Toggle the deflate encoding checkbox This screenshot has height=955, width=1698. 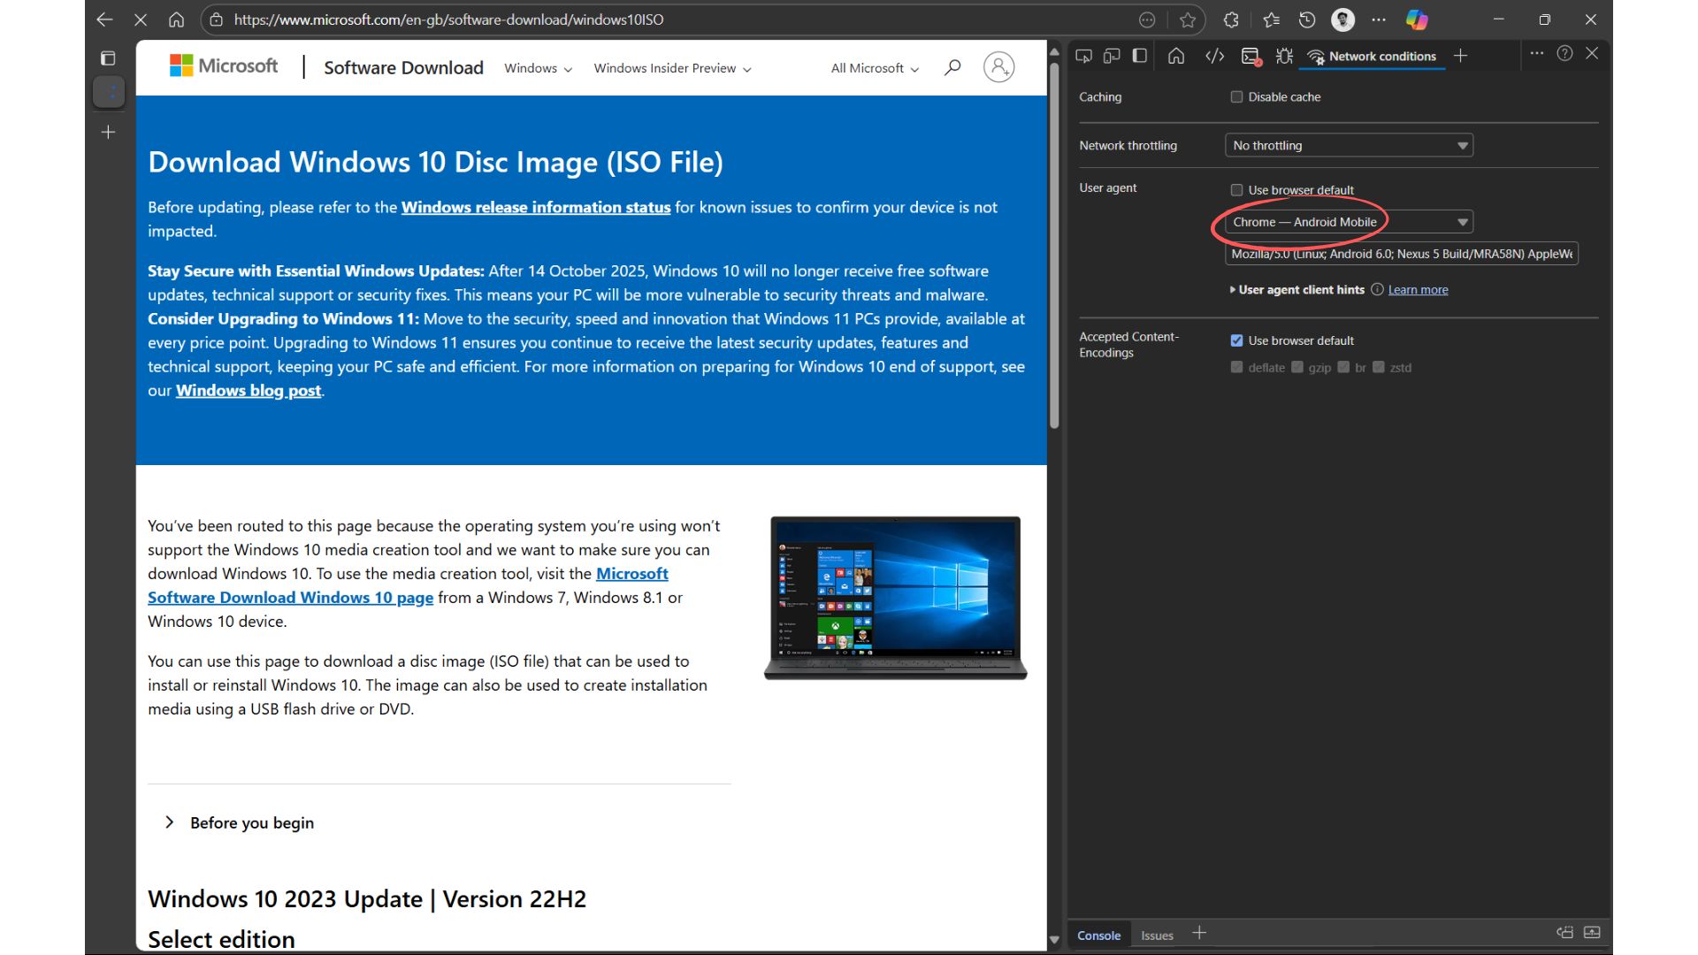1236,367
